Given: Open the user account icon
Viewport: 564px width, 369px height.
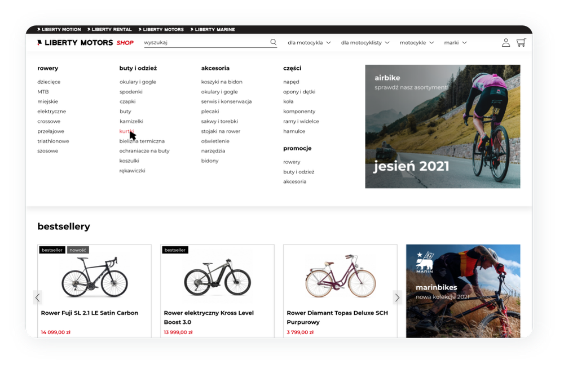Looking at the screenshot, I should click(506, 43).
